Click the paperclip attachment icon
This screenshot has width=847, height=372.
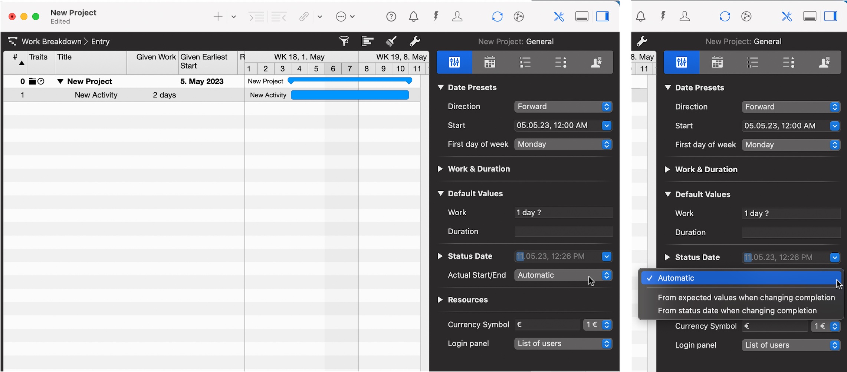point(304,17)
